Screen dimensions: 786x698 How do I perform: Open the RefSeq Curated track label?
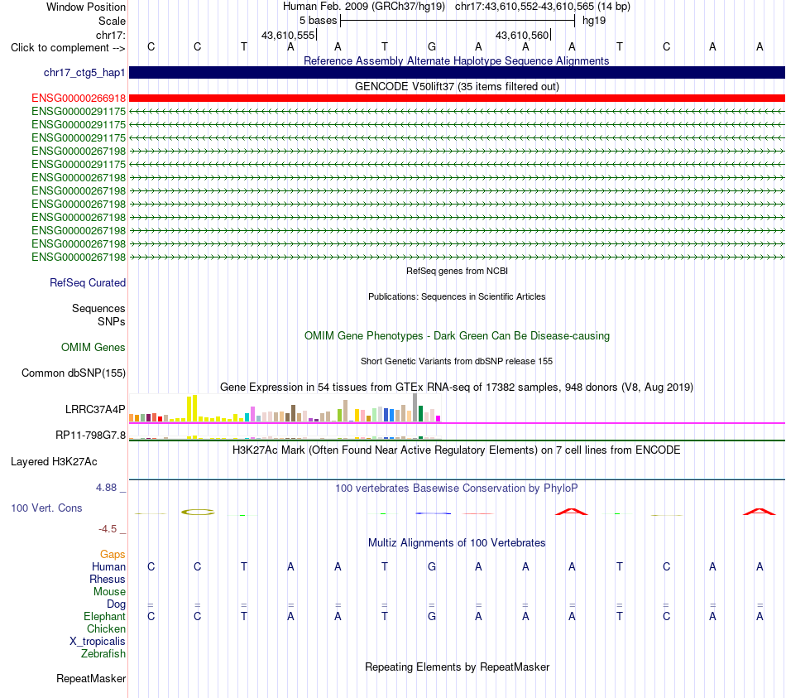coord(88,282)
